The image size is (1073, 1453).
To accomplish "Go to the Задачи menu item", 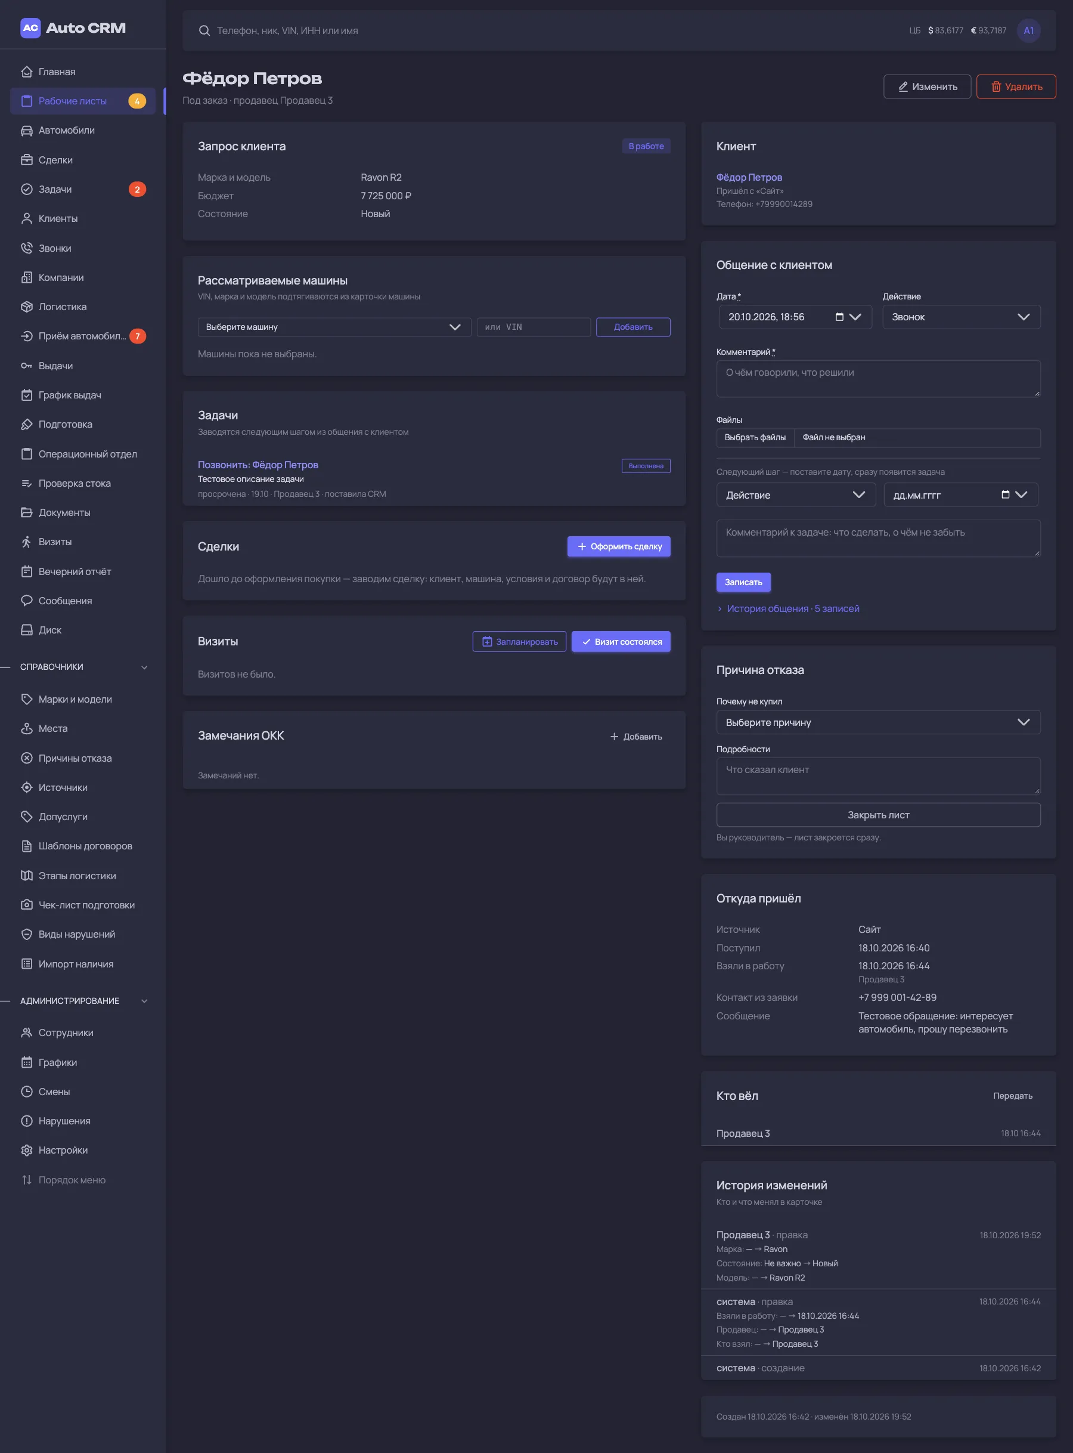I will pos(82,189).
